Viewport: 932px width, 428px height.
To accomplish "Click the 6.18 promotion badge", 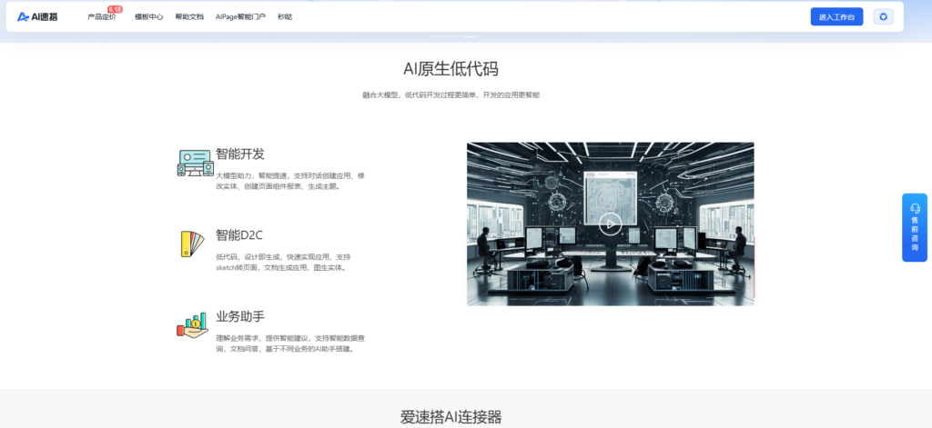I will (115, 9).
